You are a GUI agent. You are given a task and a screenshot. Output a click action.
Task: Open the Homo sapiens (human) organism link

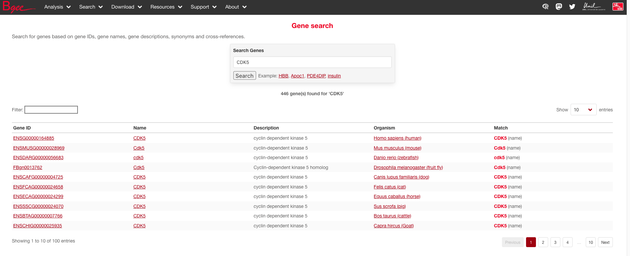click(x=397, y=138)
